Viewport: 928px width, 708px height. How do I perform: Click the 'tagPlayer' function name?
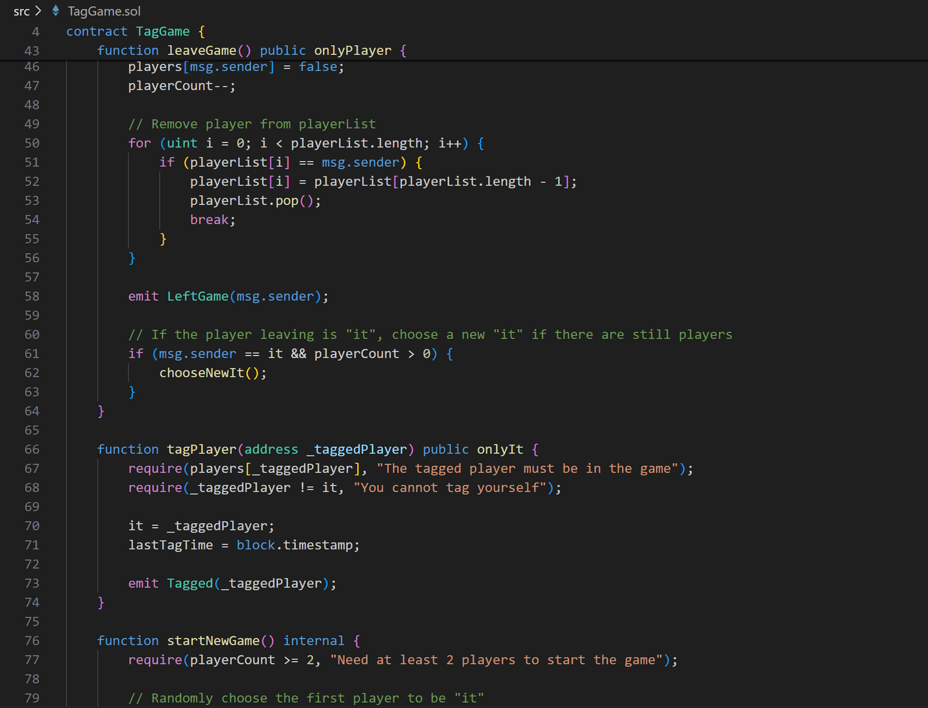point(202,449)
